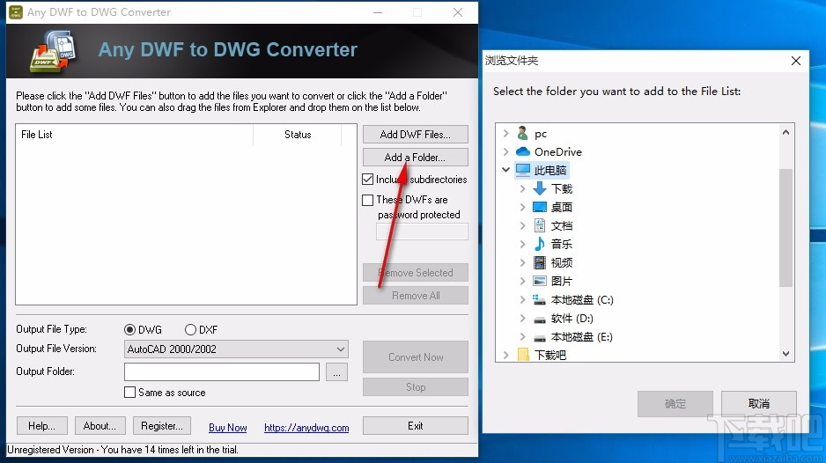Click the File List column header

click(x=135, y=135)
